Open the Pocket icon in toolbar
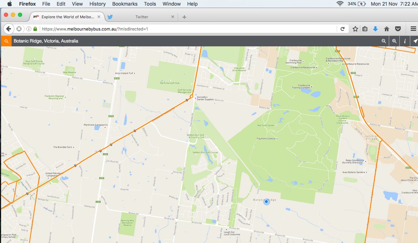418x243 pixels. (398, 29)
